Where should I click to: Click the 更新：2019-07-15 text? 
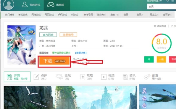[x=113, y=46]
